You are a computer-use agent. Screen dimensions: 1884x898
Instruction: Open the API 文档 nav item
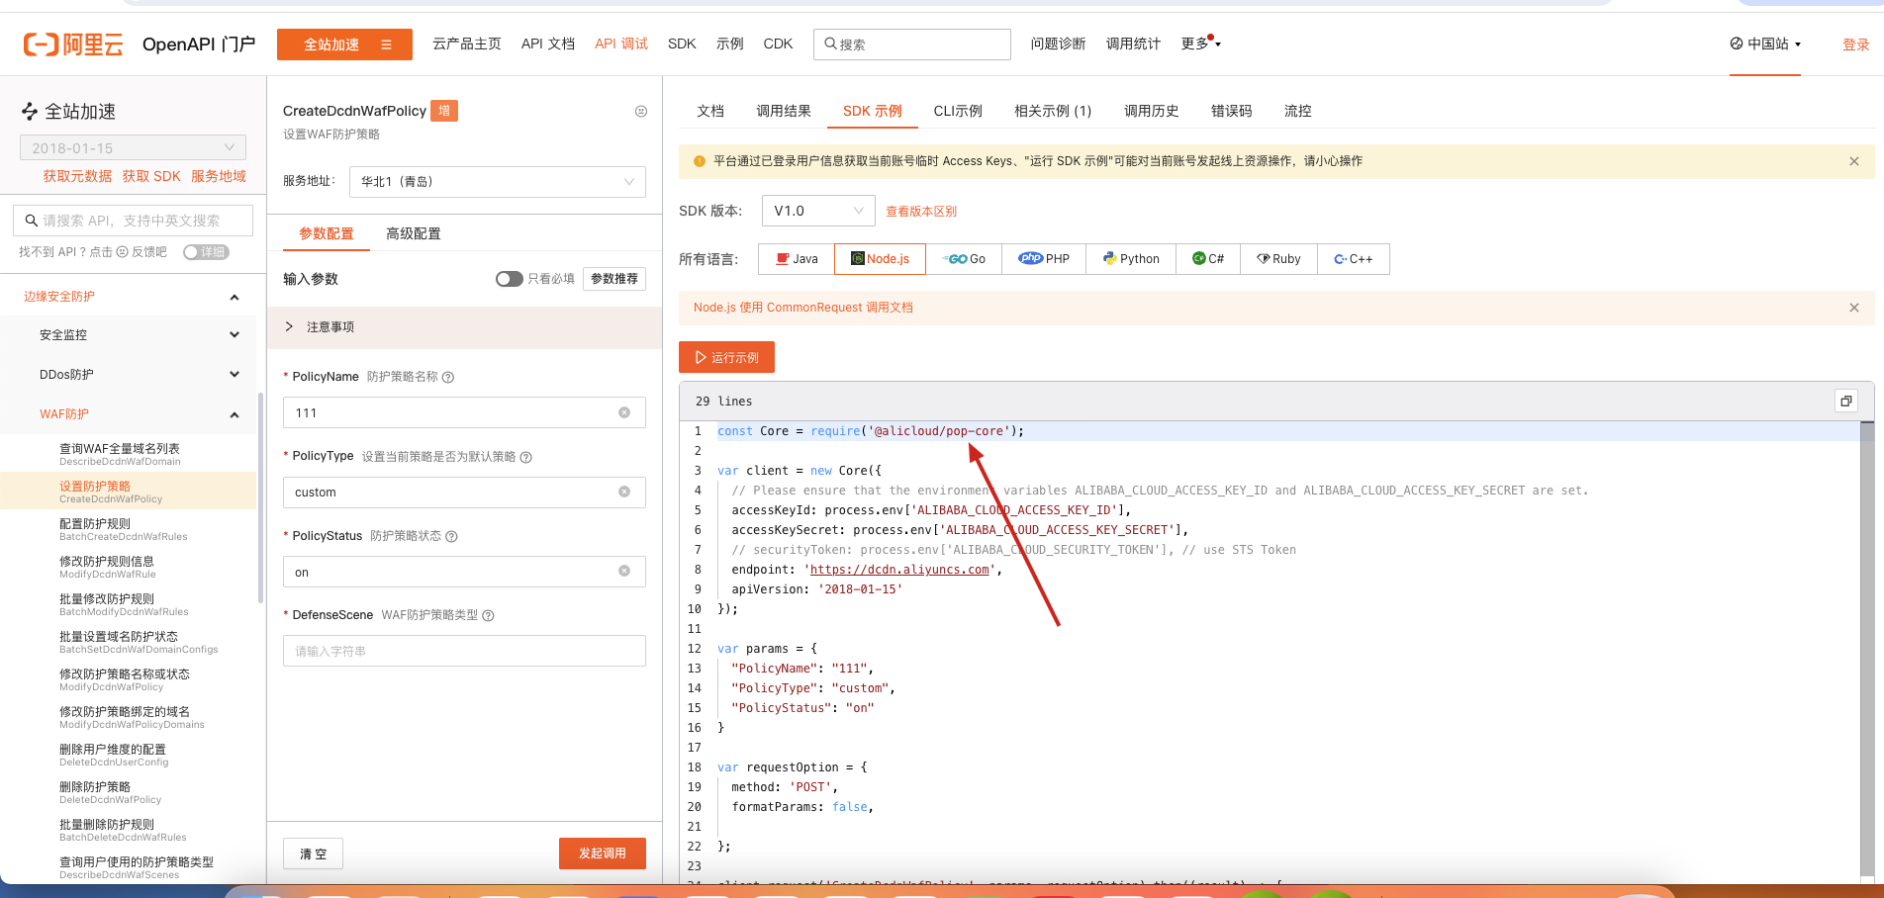pyautogui.click(x=548, y=44)
